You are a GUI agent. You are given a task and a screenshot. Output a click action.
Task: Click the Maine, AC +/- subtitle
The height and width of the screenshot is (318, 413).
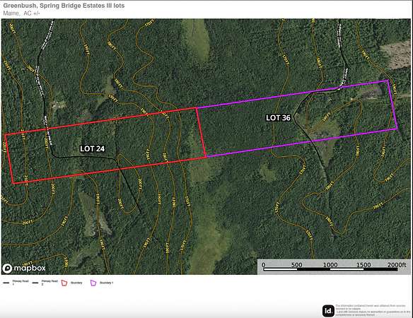click(x=21, y=13)
